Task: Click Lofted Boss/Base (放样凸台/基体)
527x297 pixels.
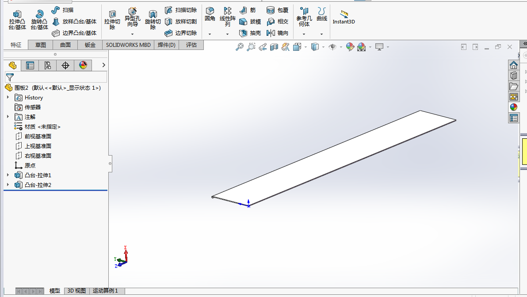Action: 74,22
